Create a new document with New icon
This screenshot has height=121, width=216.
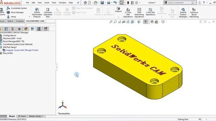89,3
